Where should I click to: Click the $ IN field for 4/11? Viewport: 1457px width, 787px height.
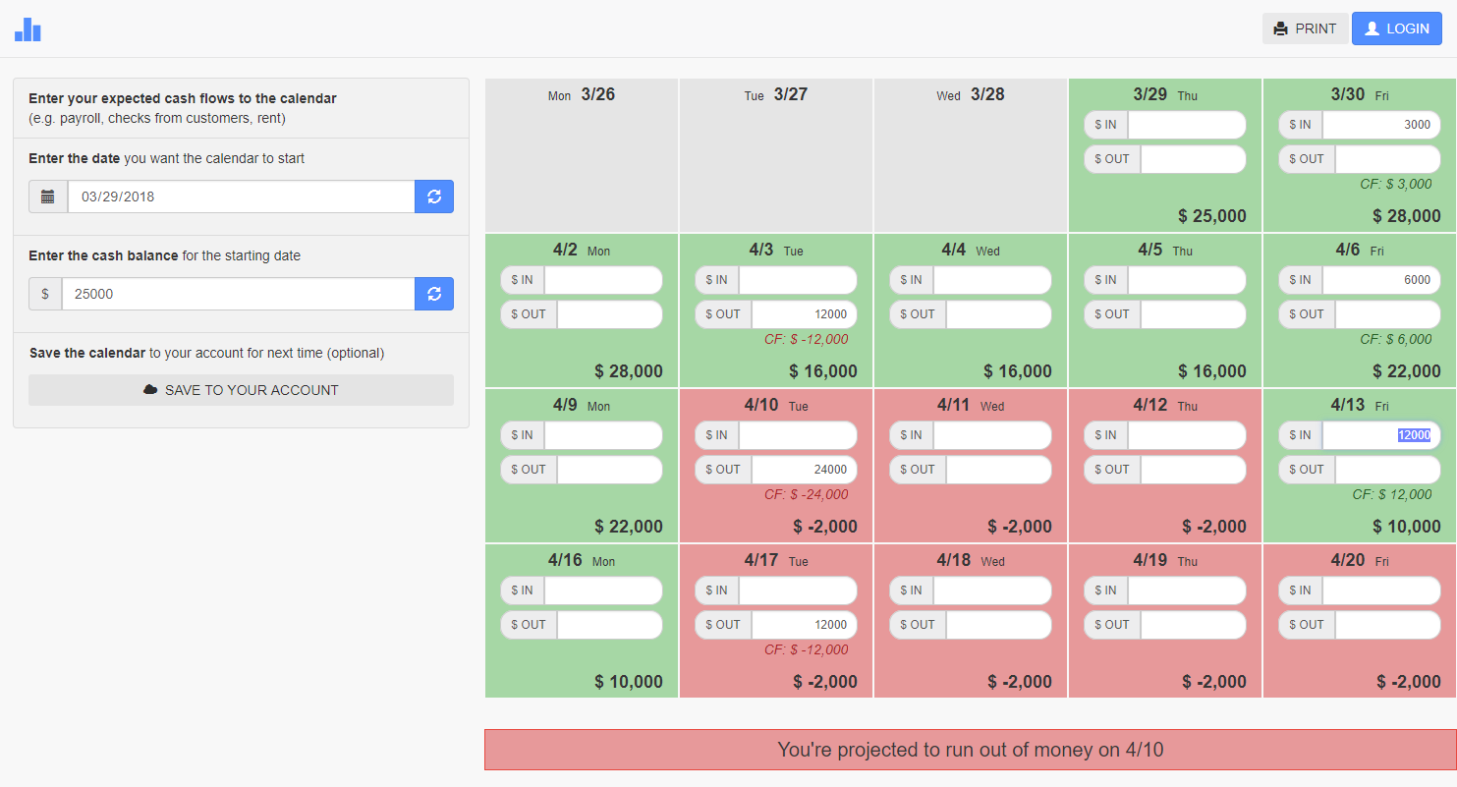(x=992, y=435)
